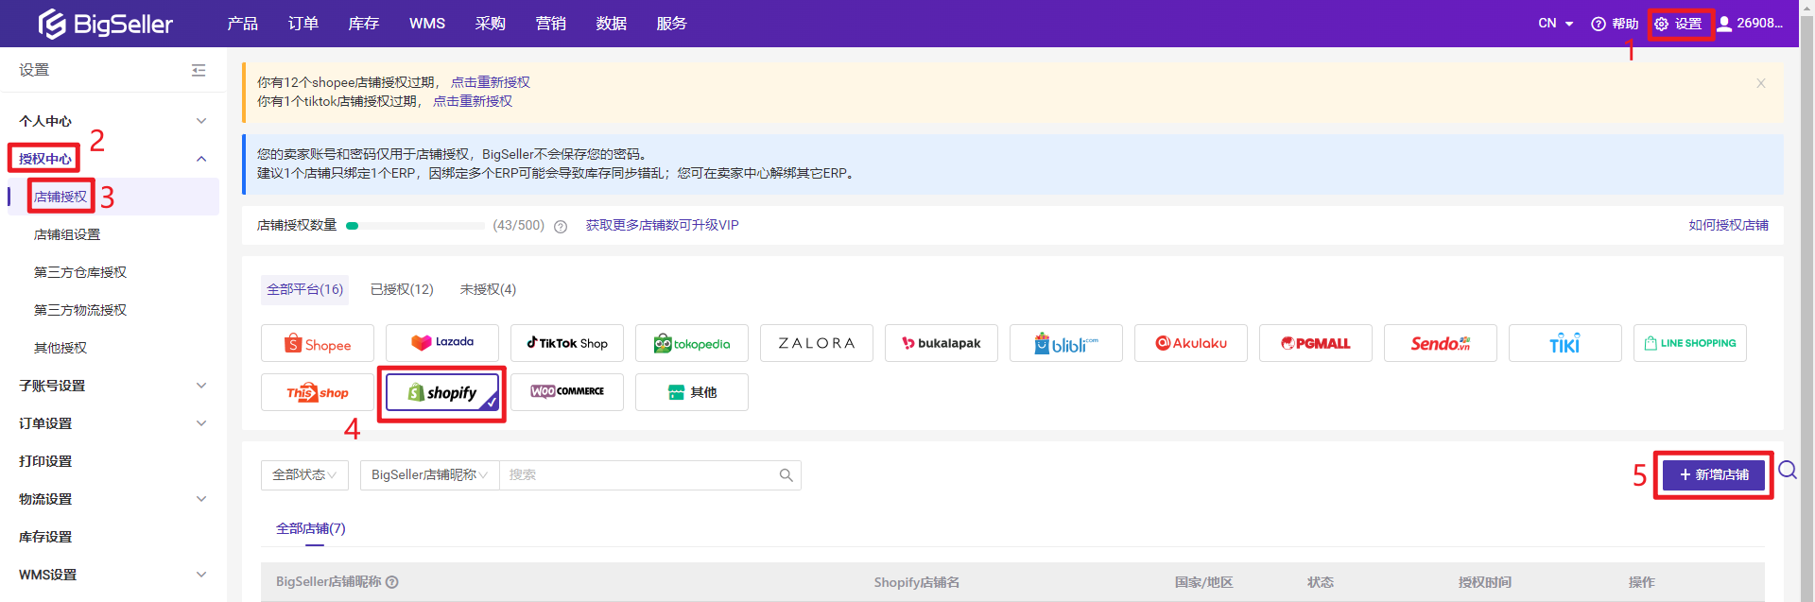Click TikTok 点击重新授权 link

click(473, 101)
